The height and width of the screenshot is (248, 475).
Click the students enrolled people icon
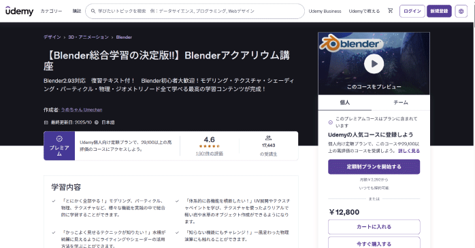pos(268,138)
